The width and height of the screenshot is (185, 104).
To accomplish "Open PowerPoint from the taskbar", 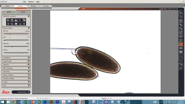I will (x=33, y=102).
